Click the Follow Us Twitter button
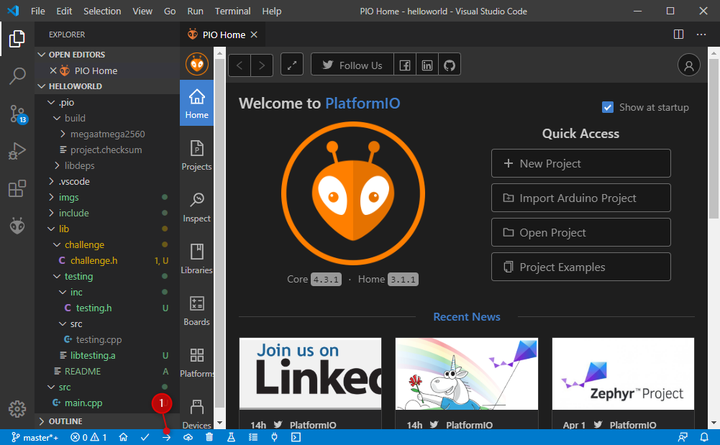Screen dimensions: 720x445 (352, 65)
